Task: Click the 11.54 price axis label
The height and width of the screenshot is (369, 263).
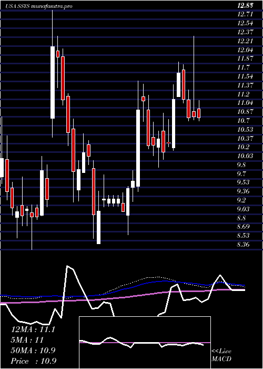Action: (245, 76)
